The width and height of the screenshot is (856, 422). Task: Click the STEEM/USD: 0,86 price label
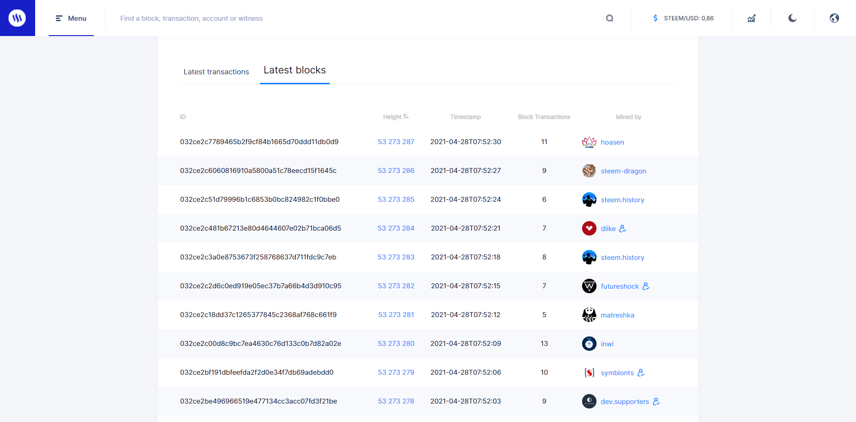pyautogui.click(x=689, y=18)
